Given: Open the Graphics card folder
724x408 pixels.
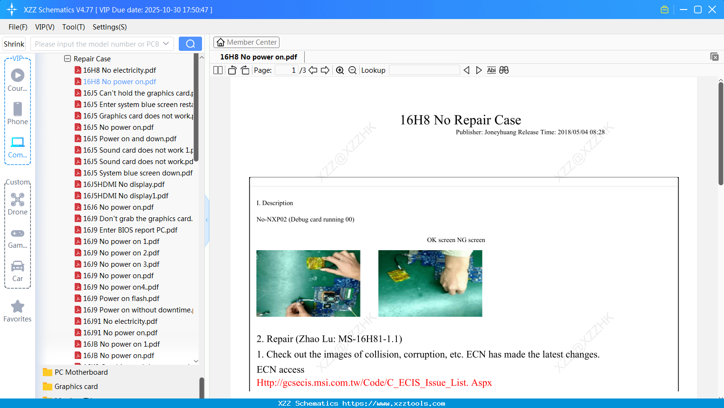Looking at the screenshot, I should click(70, 387).
